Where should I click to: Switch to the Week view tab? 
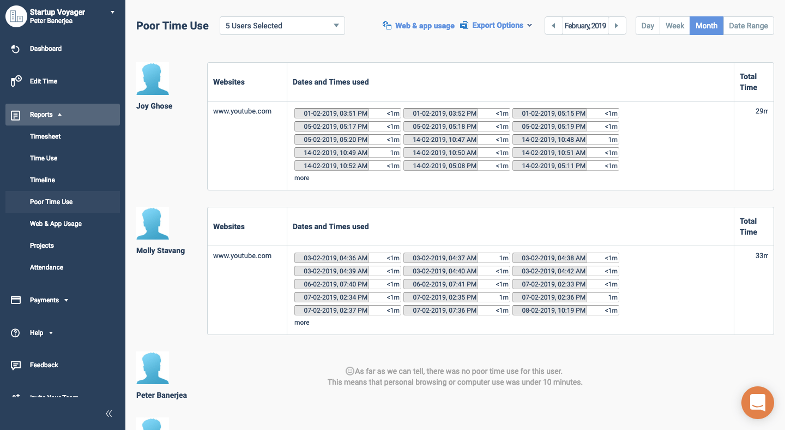click(x=674, y=26)
